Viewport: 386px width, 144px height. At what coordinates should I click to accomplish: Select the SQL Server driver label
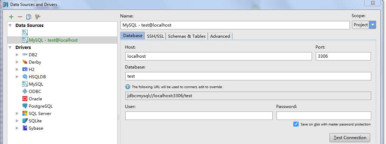tap(40, 113)
